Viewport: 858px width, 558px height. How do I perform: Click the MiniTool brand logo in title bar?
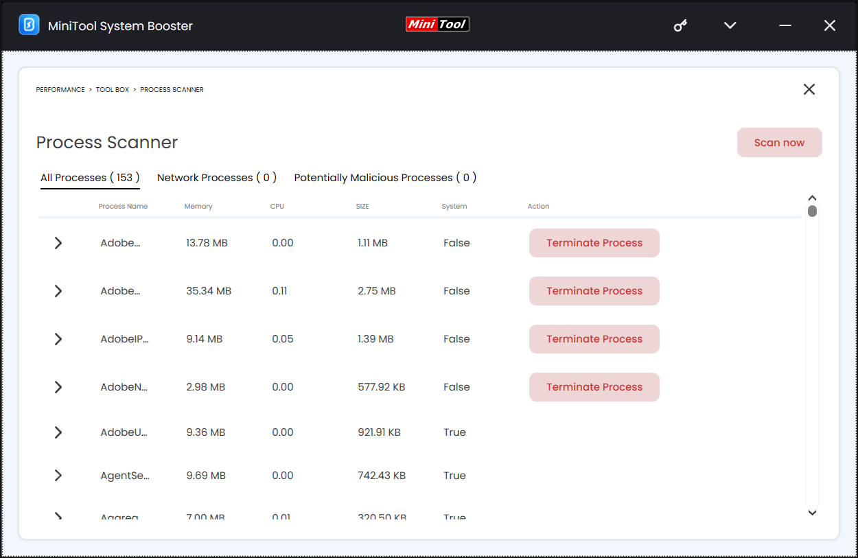coord(437,25)
